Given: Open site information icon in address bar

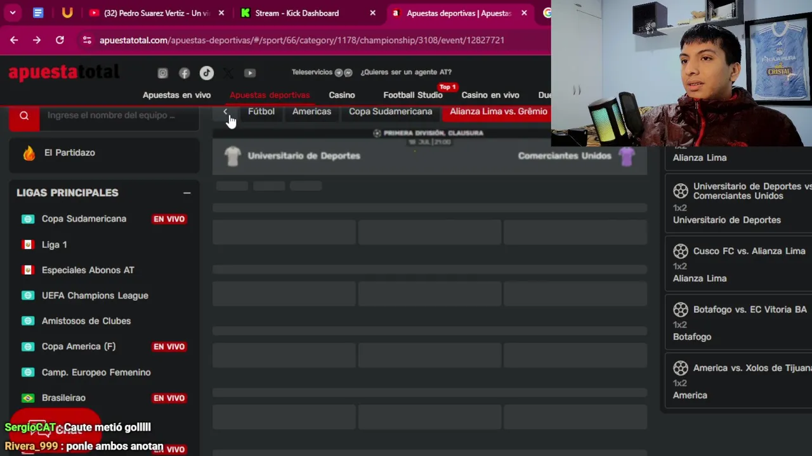Looking at the screenshot, I should click(87, 40).
